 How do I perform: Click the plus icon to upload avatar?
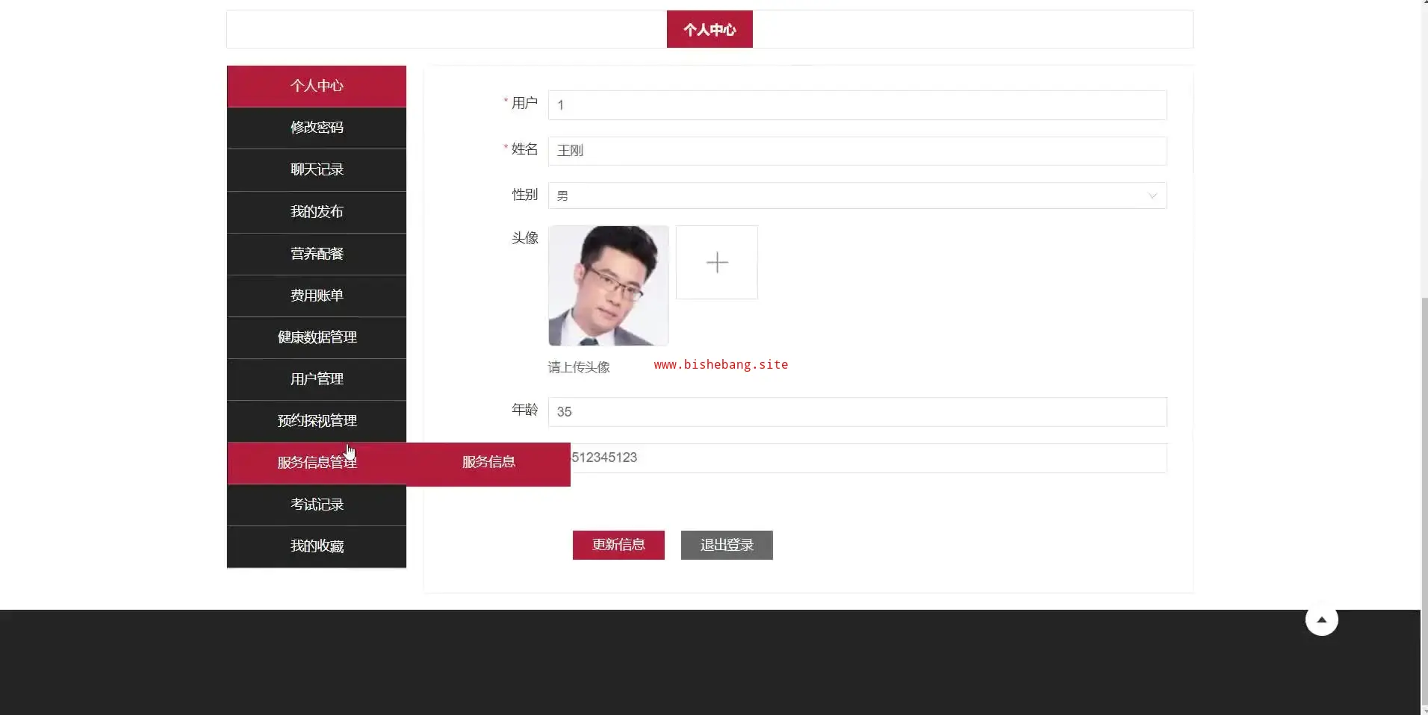pyautogui.click(x=717, y=263)
